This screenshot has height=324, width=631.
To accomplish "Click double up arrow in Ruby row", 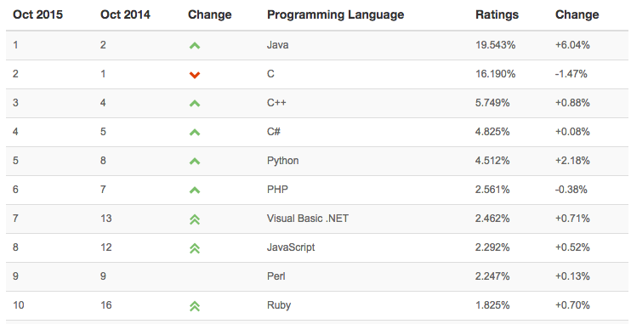I will coord(195,306).
